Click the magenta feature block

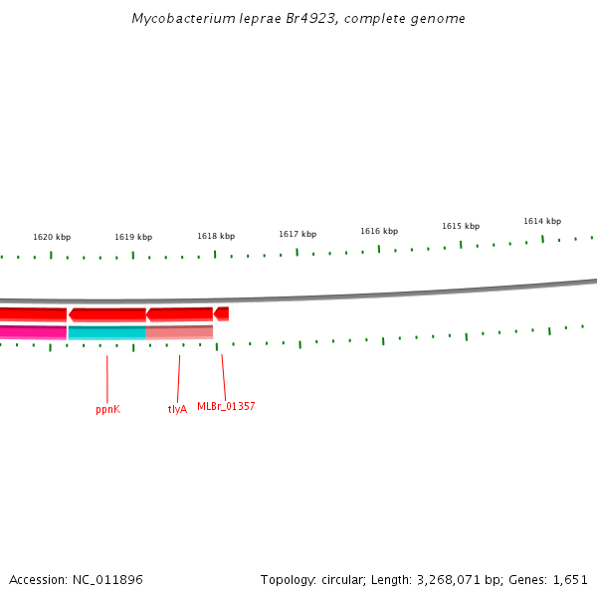(x=33, y=332)
